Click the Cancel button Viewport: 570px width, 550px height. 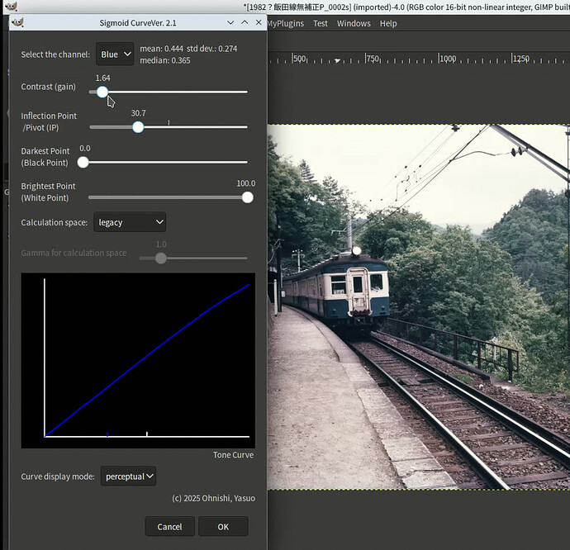click(169, 527)
